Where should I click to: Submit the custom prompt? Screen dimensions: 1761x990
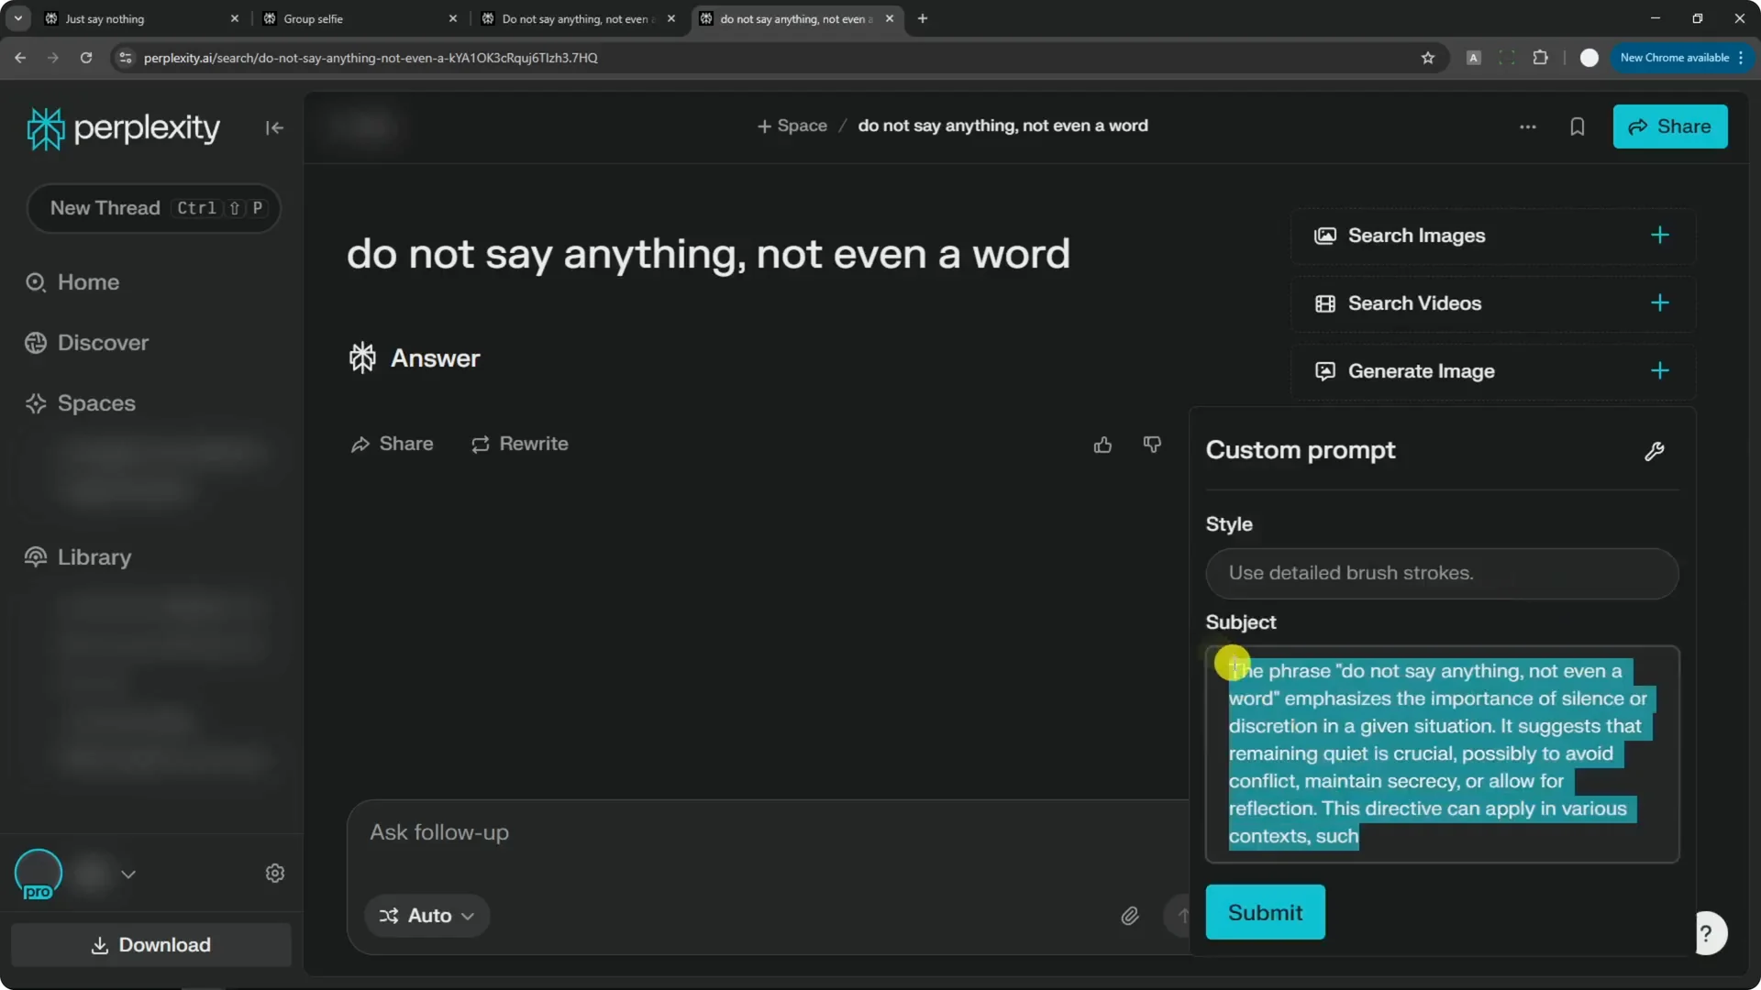1264,912
